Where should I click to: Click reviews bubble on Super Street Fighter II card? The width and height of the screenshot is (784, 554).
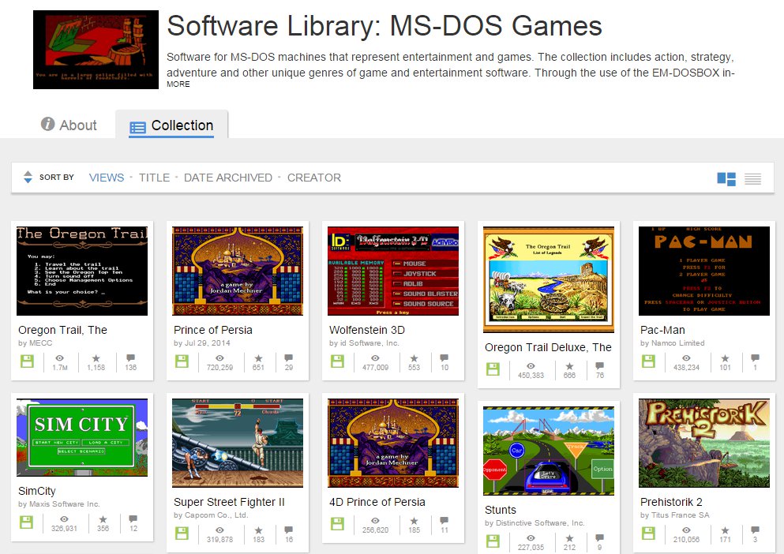(289, 530)
